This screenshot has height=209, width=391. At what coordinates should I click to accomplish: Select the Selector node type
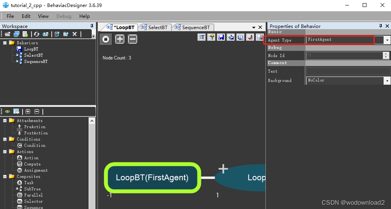(x=33, y=201)
